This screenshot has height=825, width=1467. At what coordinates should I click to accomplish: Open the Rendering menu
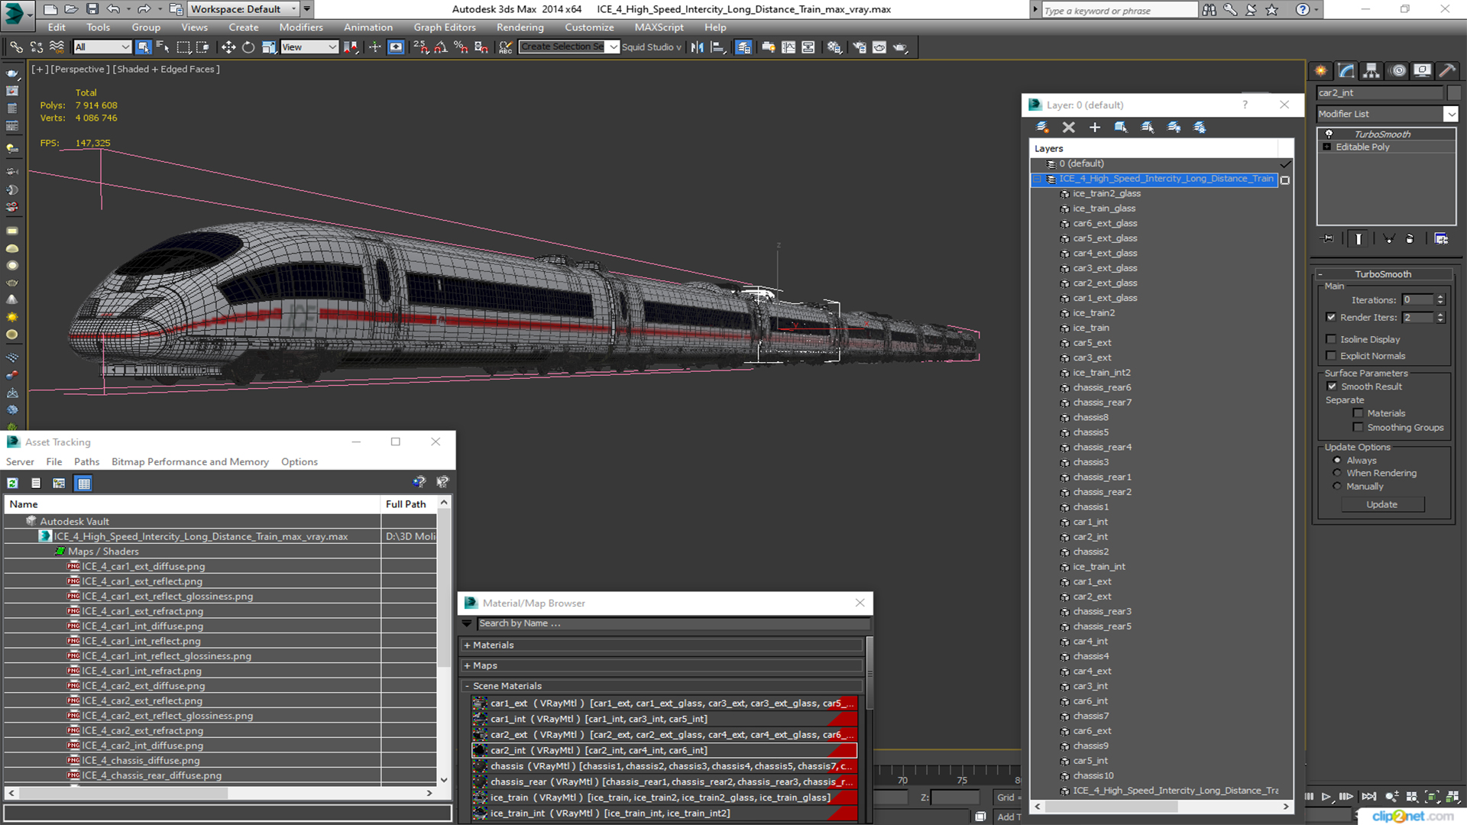click(x=520, y=27)
